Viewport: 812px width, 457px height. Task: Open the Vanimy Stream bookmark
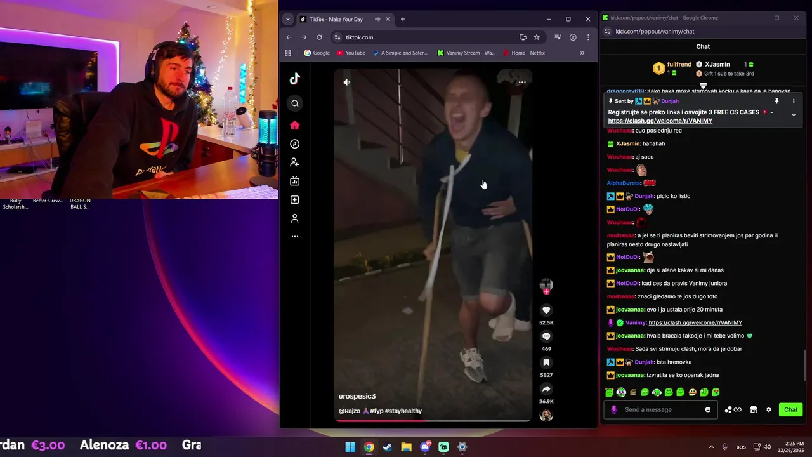click(x=466, y=53)
